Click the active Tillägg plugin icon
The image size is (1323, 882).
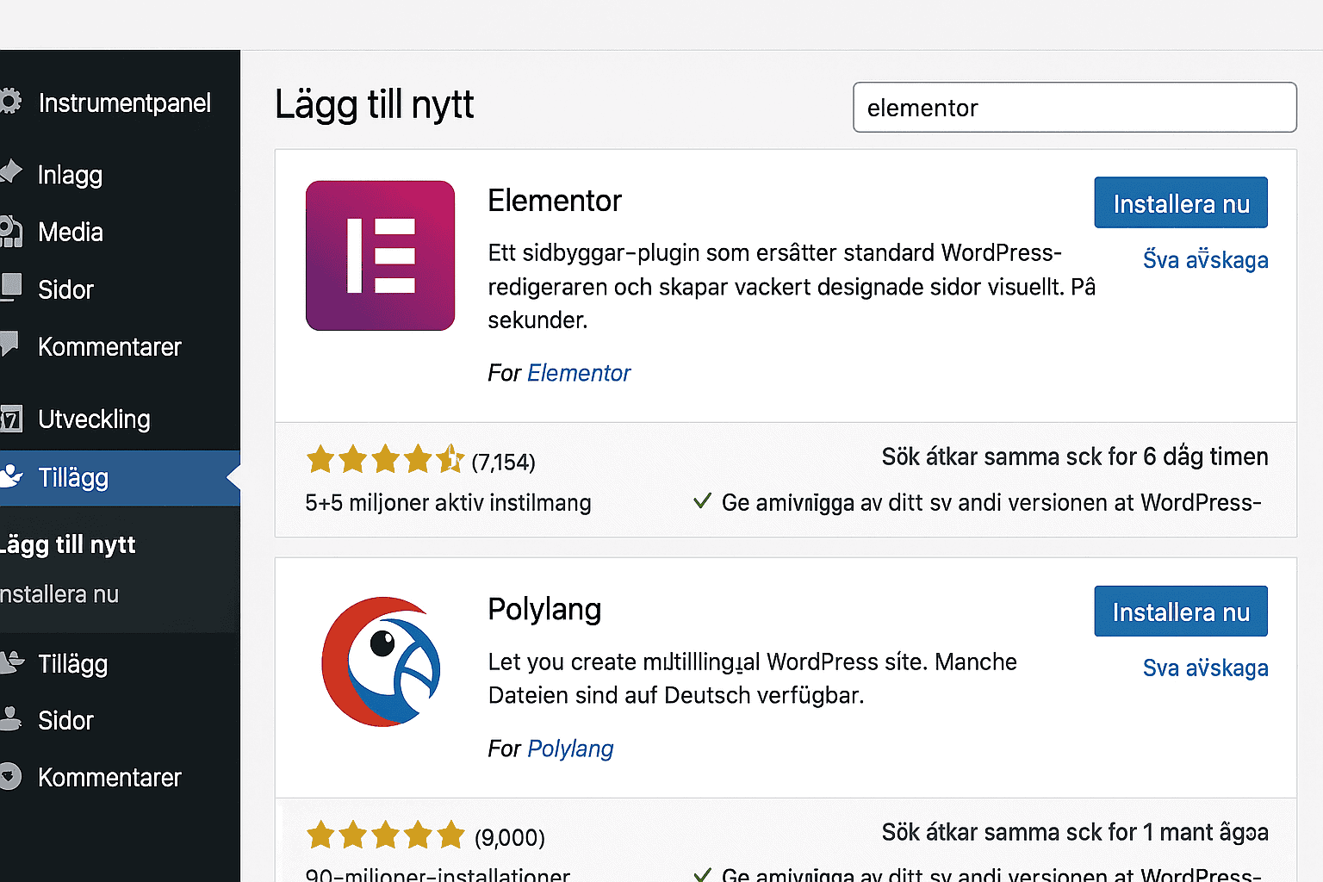10,475
